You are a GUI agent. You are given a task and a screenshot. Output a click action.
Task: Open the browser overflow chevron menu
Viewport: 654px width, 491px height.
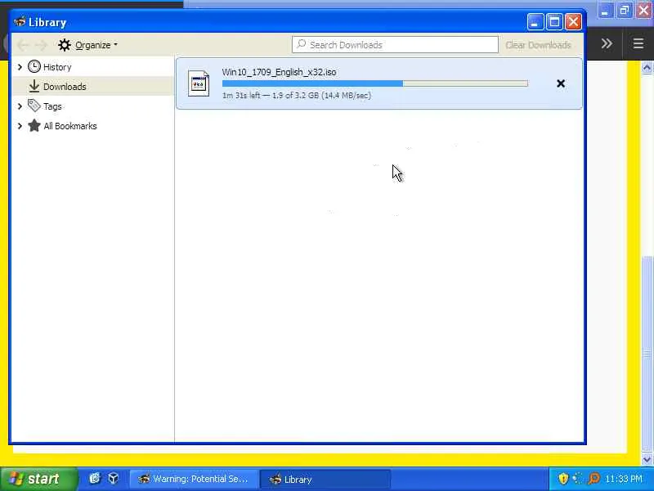[607, 43]
